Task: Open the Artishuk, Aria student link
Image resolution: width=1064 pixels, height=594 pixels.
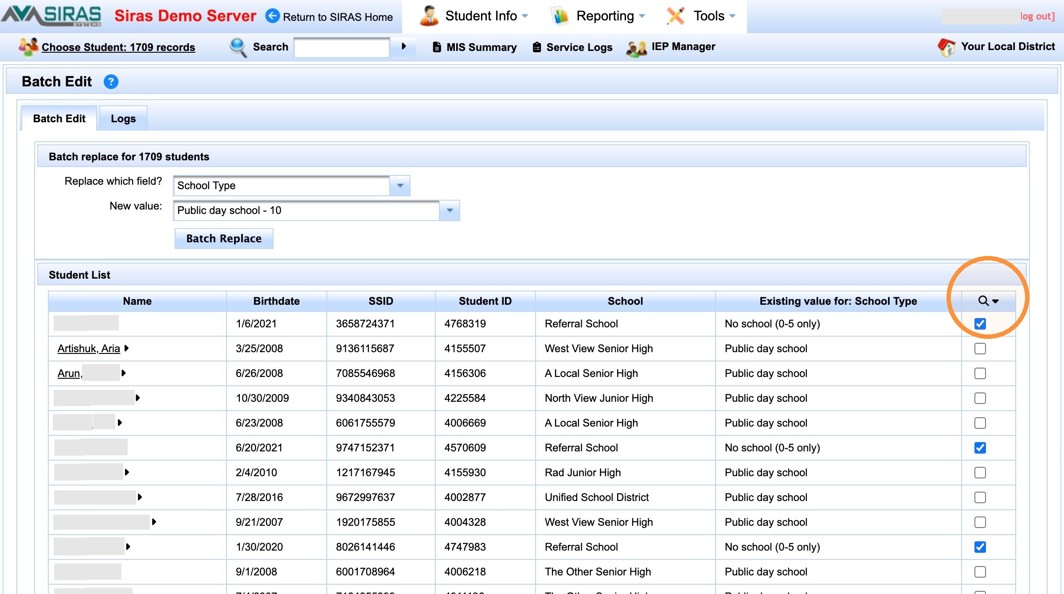Action: click(89, 349)
